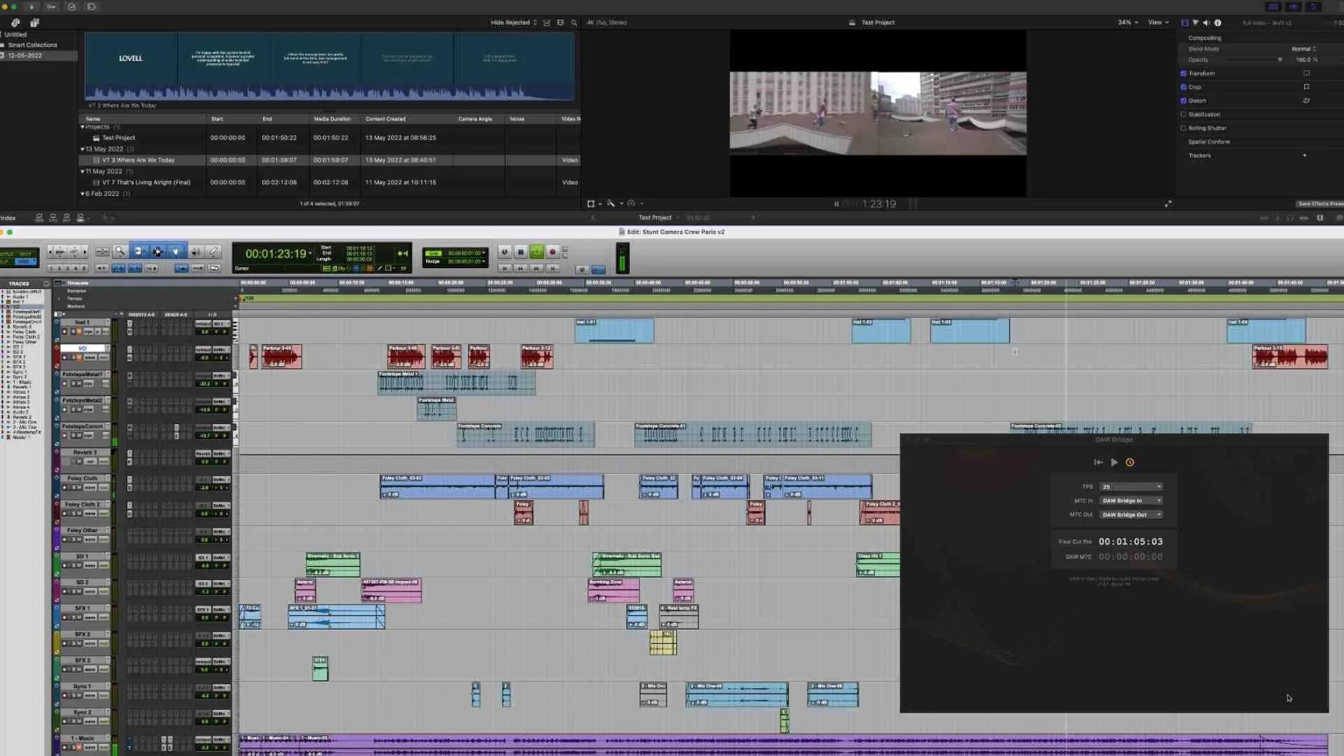Image resolution: width=1344 pixels, height=756 pixels.
Task: Open the FPS dropdown in DAW Bridge
Action: (x=1130, y=487)
